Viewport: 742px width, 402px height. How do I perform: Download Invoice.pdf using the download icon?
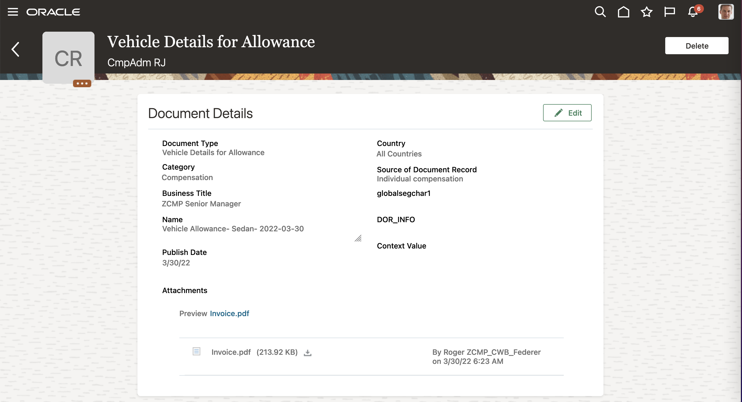[307, 353]
